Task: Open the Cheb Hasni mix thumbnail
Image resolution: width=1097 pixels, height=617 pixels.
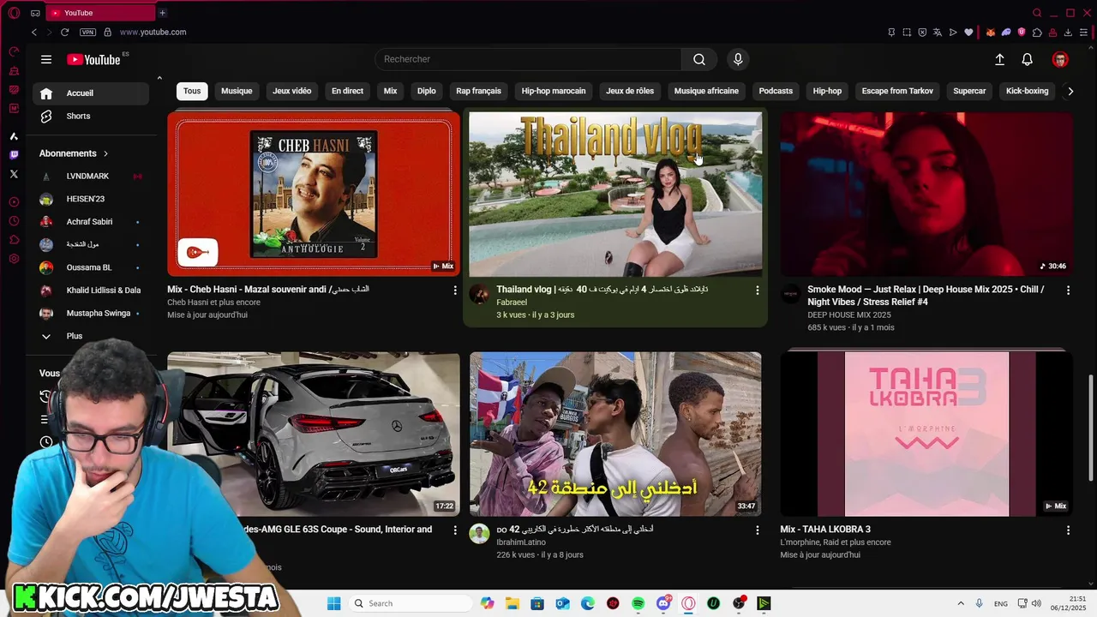Action: point(314,194)
